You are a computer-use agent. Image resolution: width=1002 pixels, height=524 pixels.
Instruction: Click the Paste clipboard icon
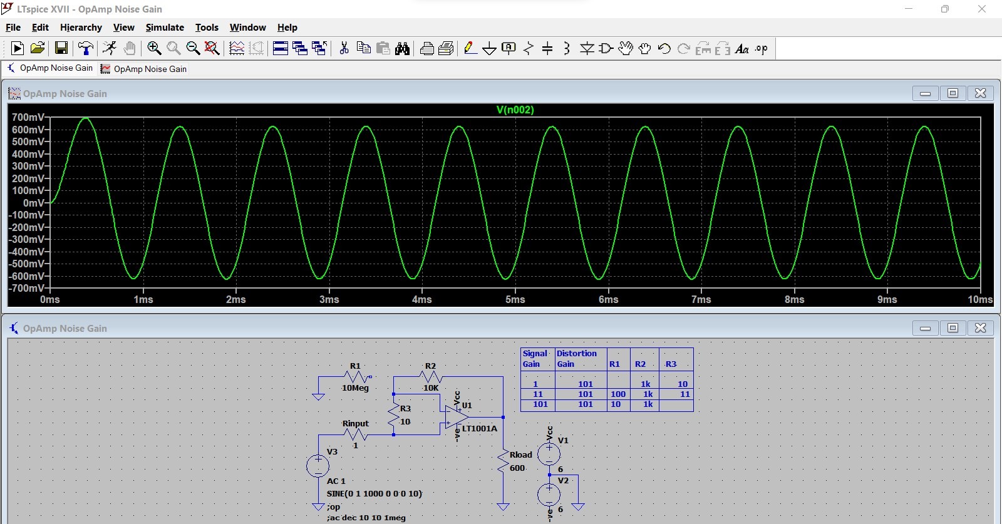point(383,48)
